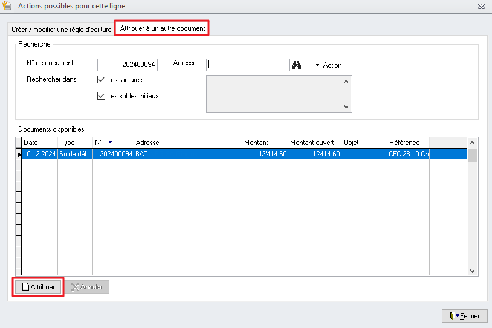Uncheck the 'Les soldes initiaux' checkbox
Image resolution: width=492 pixels, height=328 pixels.
102,96
